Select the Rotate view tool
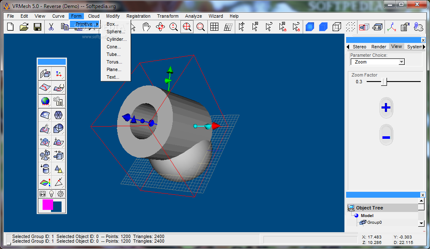 pos(160,27)
